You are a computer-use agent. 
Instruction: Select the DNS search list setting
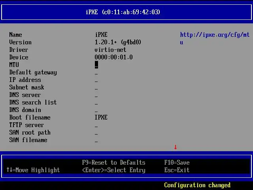click(x=33, y=102)
